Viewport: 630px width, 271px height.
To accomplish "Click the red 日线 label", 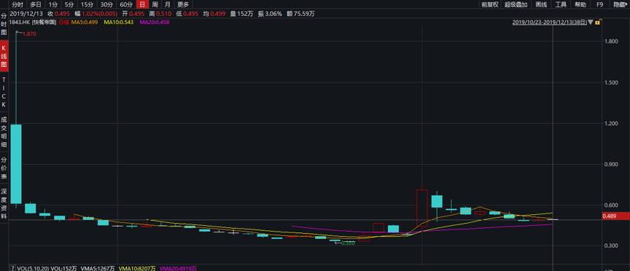I will tap(64, 23).
